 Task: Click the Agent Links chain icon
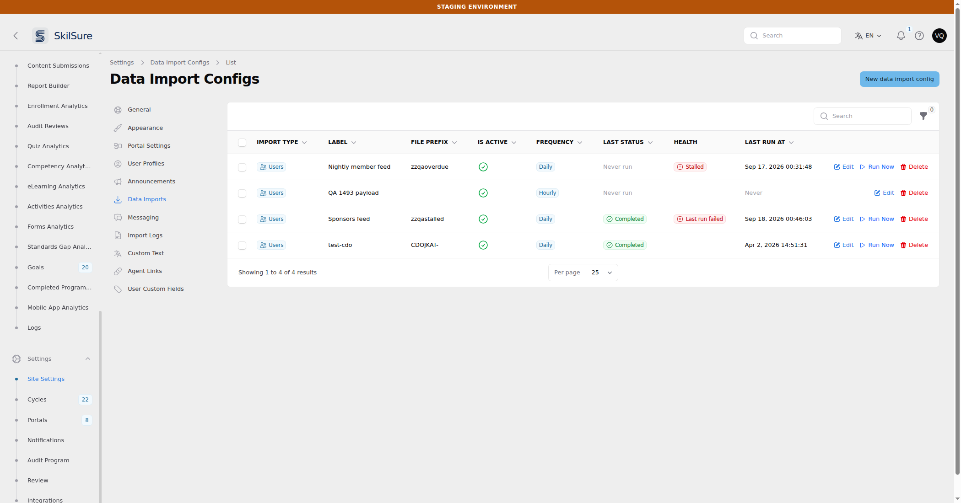[118, 271]
